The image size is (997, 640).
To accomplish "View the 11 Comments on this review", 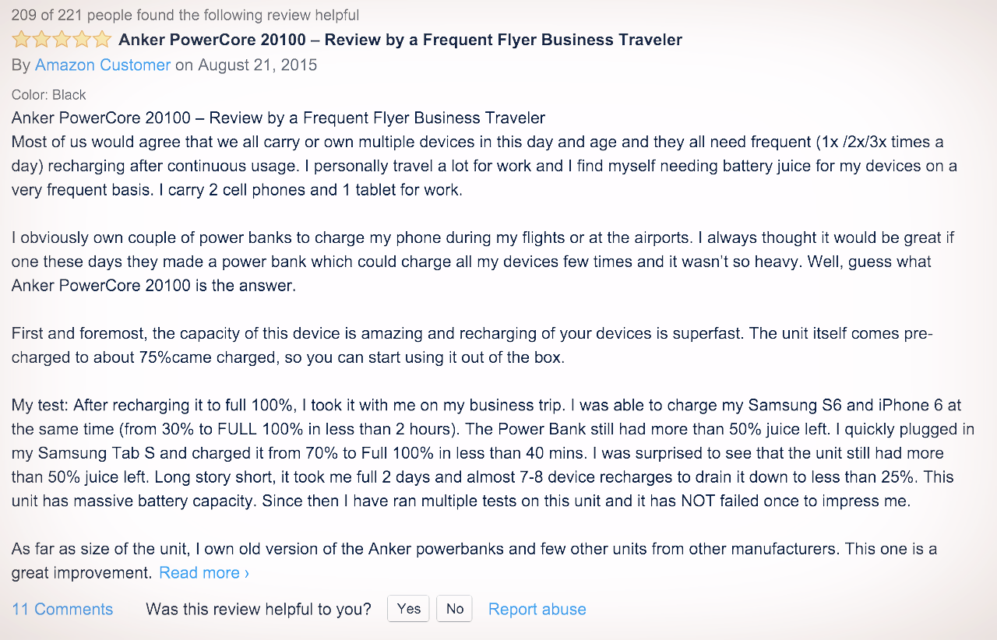I will (62, 609).
